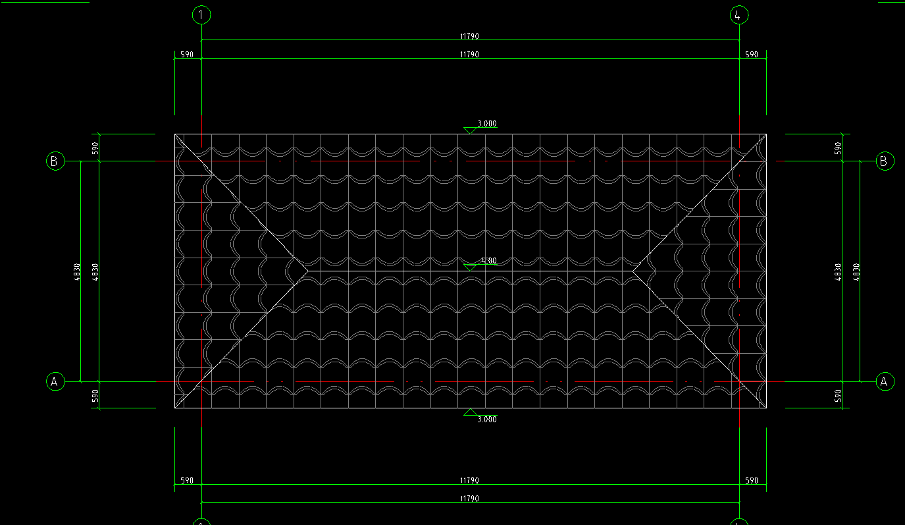Pick the right grid bubble A
The height and width of the screenshot is (525, 905).
885,381
